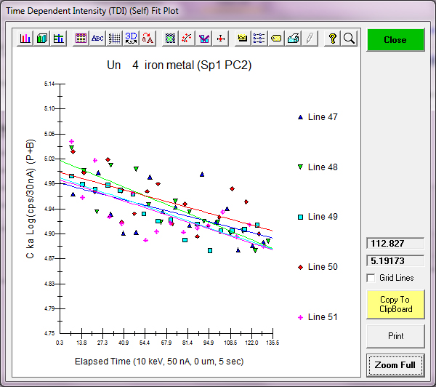Open the green 3D chart gallery icon
The height and width of the screenshot is (387, 436).
pos(42,39)
